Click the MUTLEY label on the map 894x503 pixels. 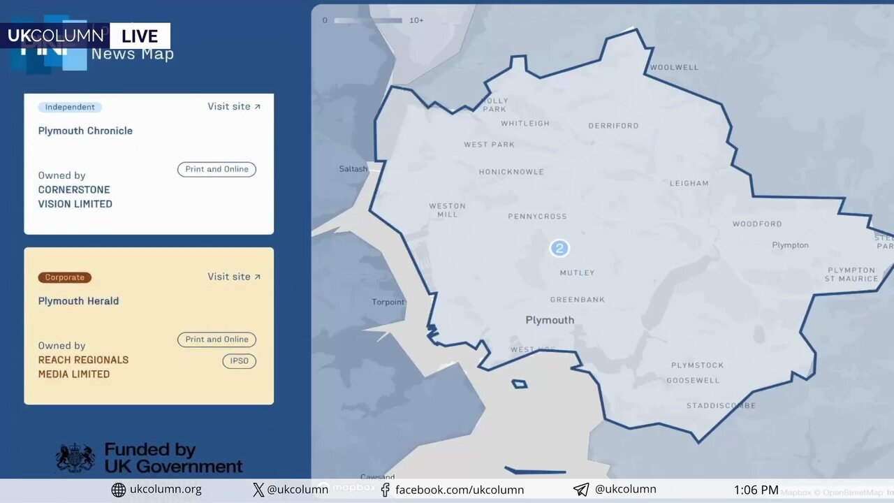[577, 273]
